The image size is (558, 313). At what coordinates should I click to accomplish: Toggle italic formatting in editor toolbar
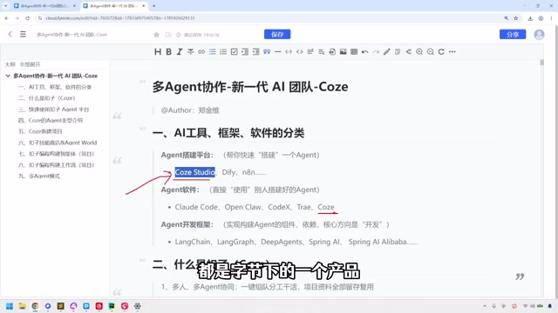click(180, 52)
